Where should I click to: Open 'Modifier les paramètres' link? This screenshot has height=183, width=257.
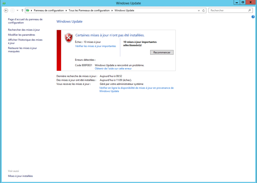[21, 35]
